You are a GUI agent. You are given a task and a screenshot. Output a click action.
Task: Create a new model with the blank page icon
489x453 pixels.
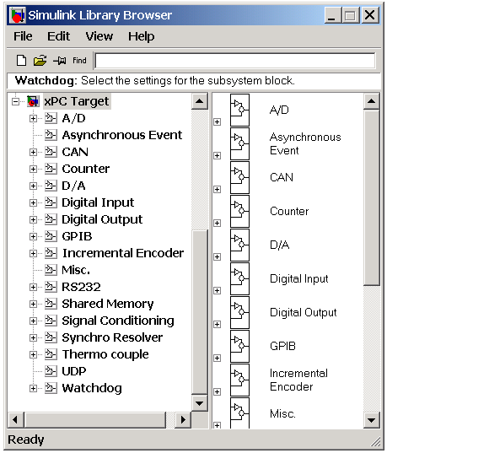pyautogui.click(x=21, y=60)
